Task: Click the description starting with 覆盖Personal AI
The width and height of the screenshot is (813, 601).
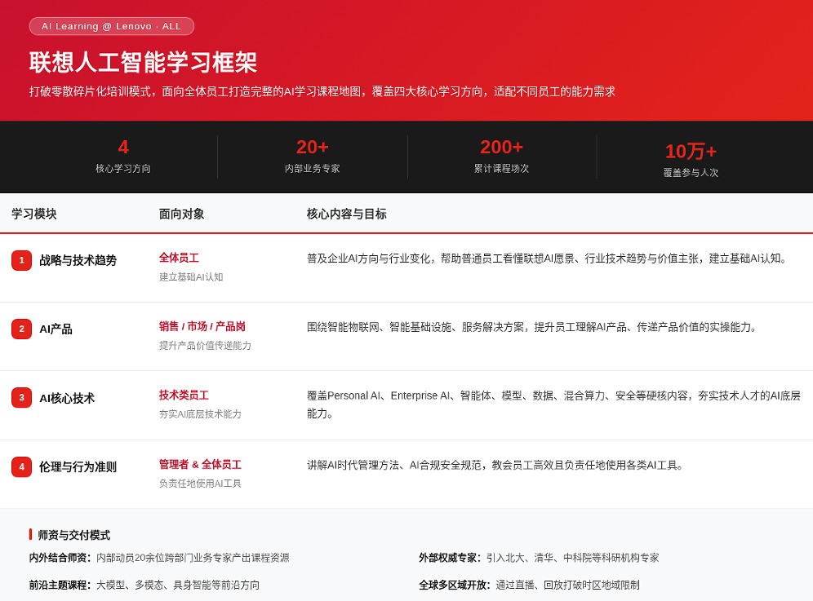Action: [x=553, y=404]
